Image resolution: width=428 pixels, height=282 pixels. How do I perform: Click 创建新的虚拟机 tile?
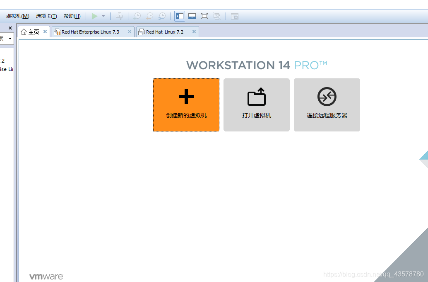(x=186, y=105)
